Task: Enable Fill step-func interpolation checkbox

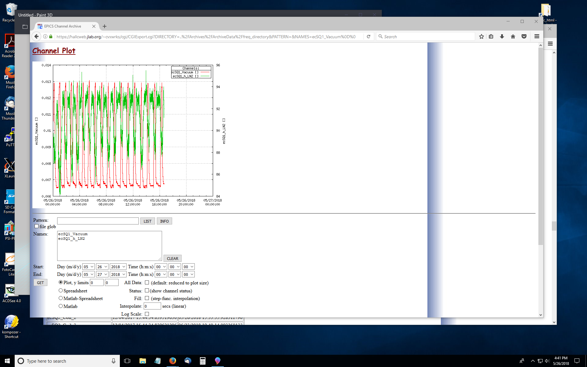Action: 147,298
